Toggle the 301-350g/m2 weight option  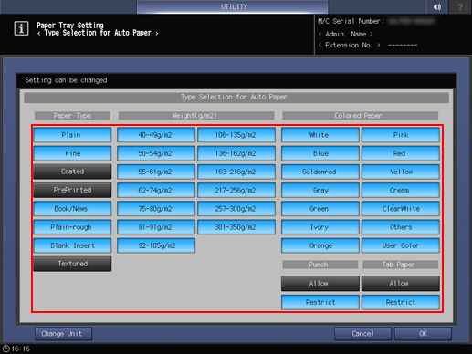tap(236, 227)
